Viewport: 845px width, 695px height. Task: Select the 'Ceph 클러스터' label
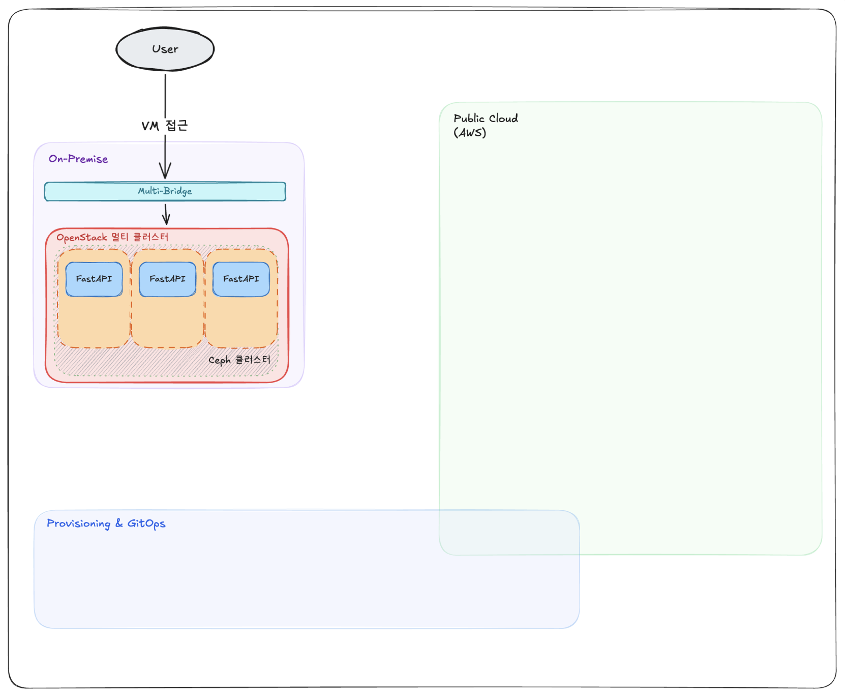pyautogui.click(x=239, y=360)
